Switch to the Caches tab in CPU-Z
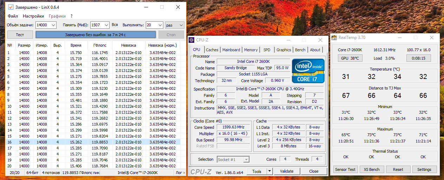 coord(212,50)
